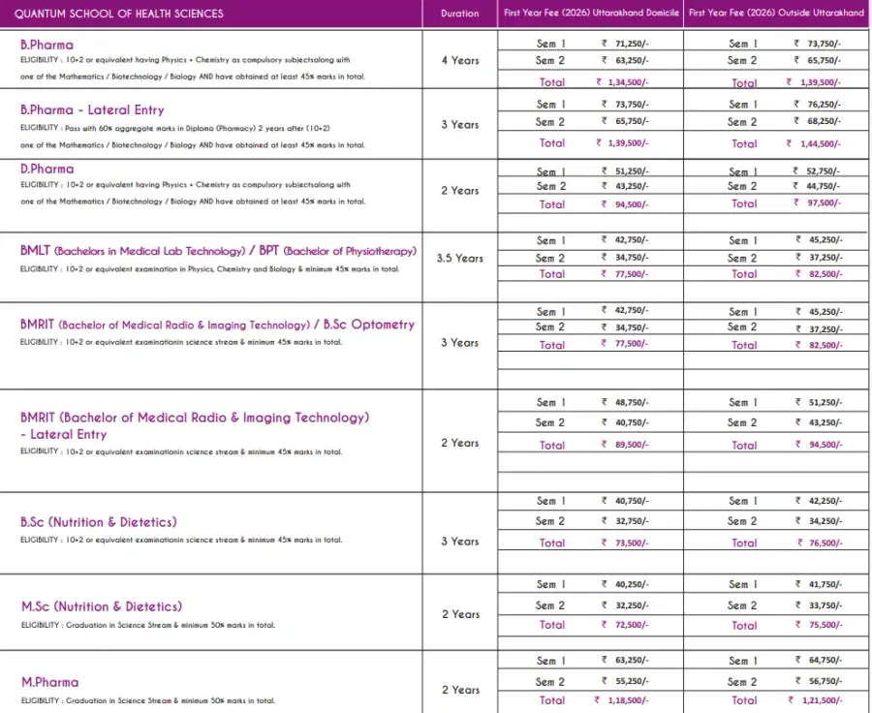The image size is (872, 713).
Task: Select the 3.5 Years duration cell
Action: click(459, 259)
